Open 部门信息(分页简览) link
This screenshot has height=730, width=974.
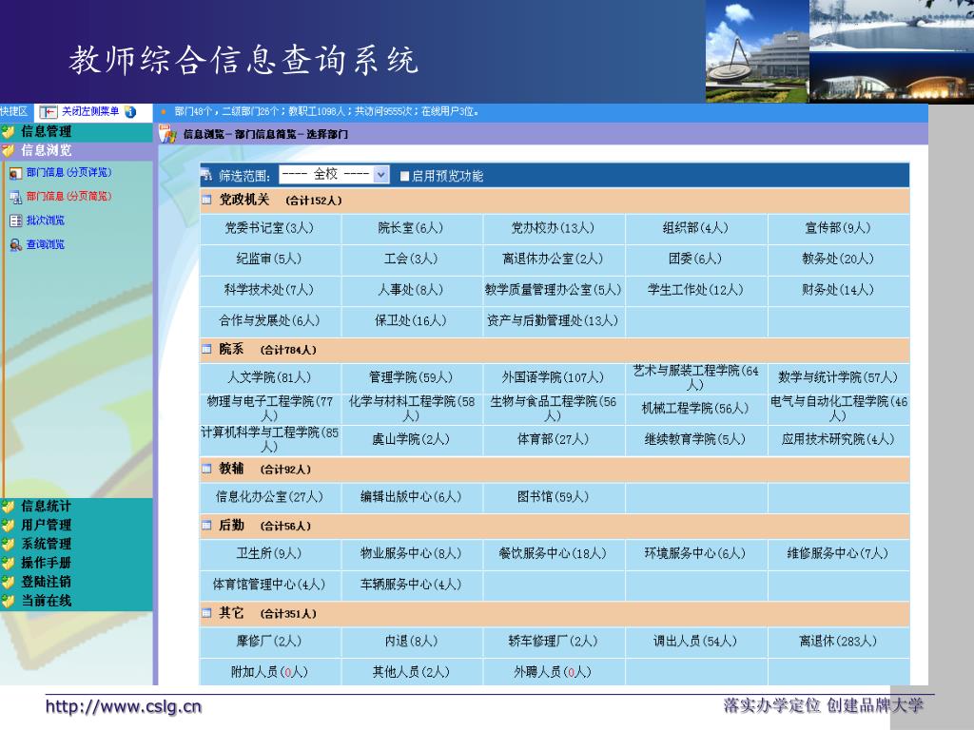(x=68, y=197)
